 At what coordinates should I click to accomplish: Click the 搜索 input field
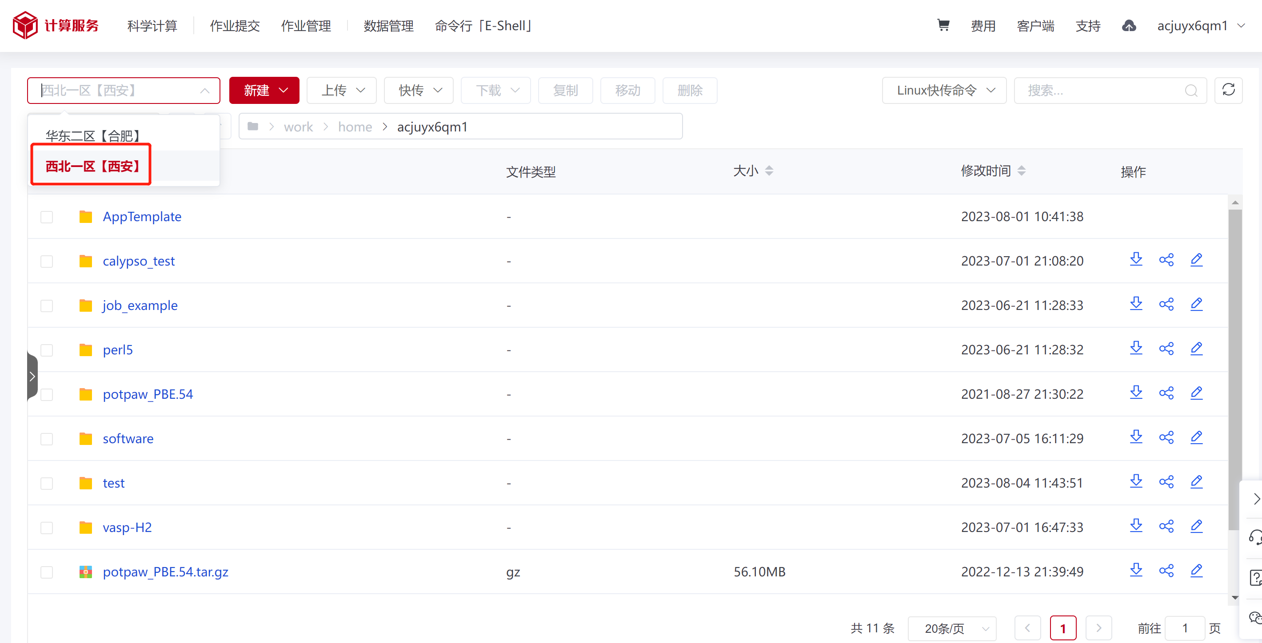coord(1110,91)
